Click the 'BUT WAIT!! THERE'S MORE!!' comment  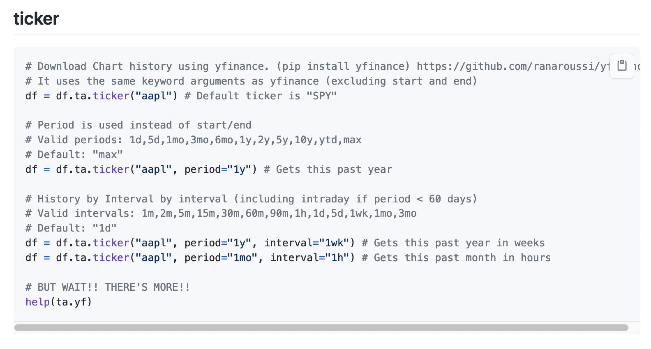[x=108, y=287]
